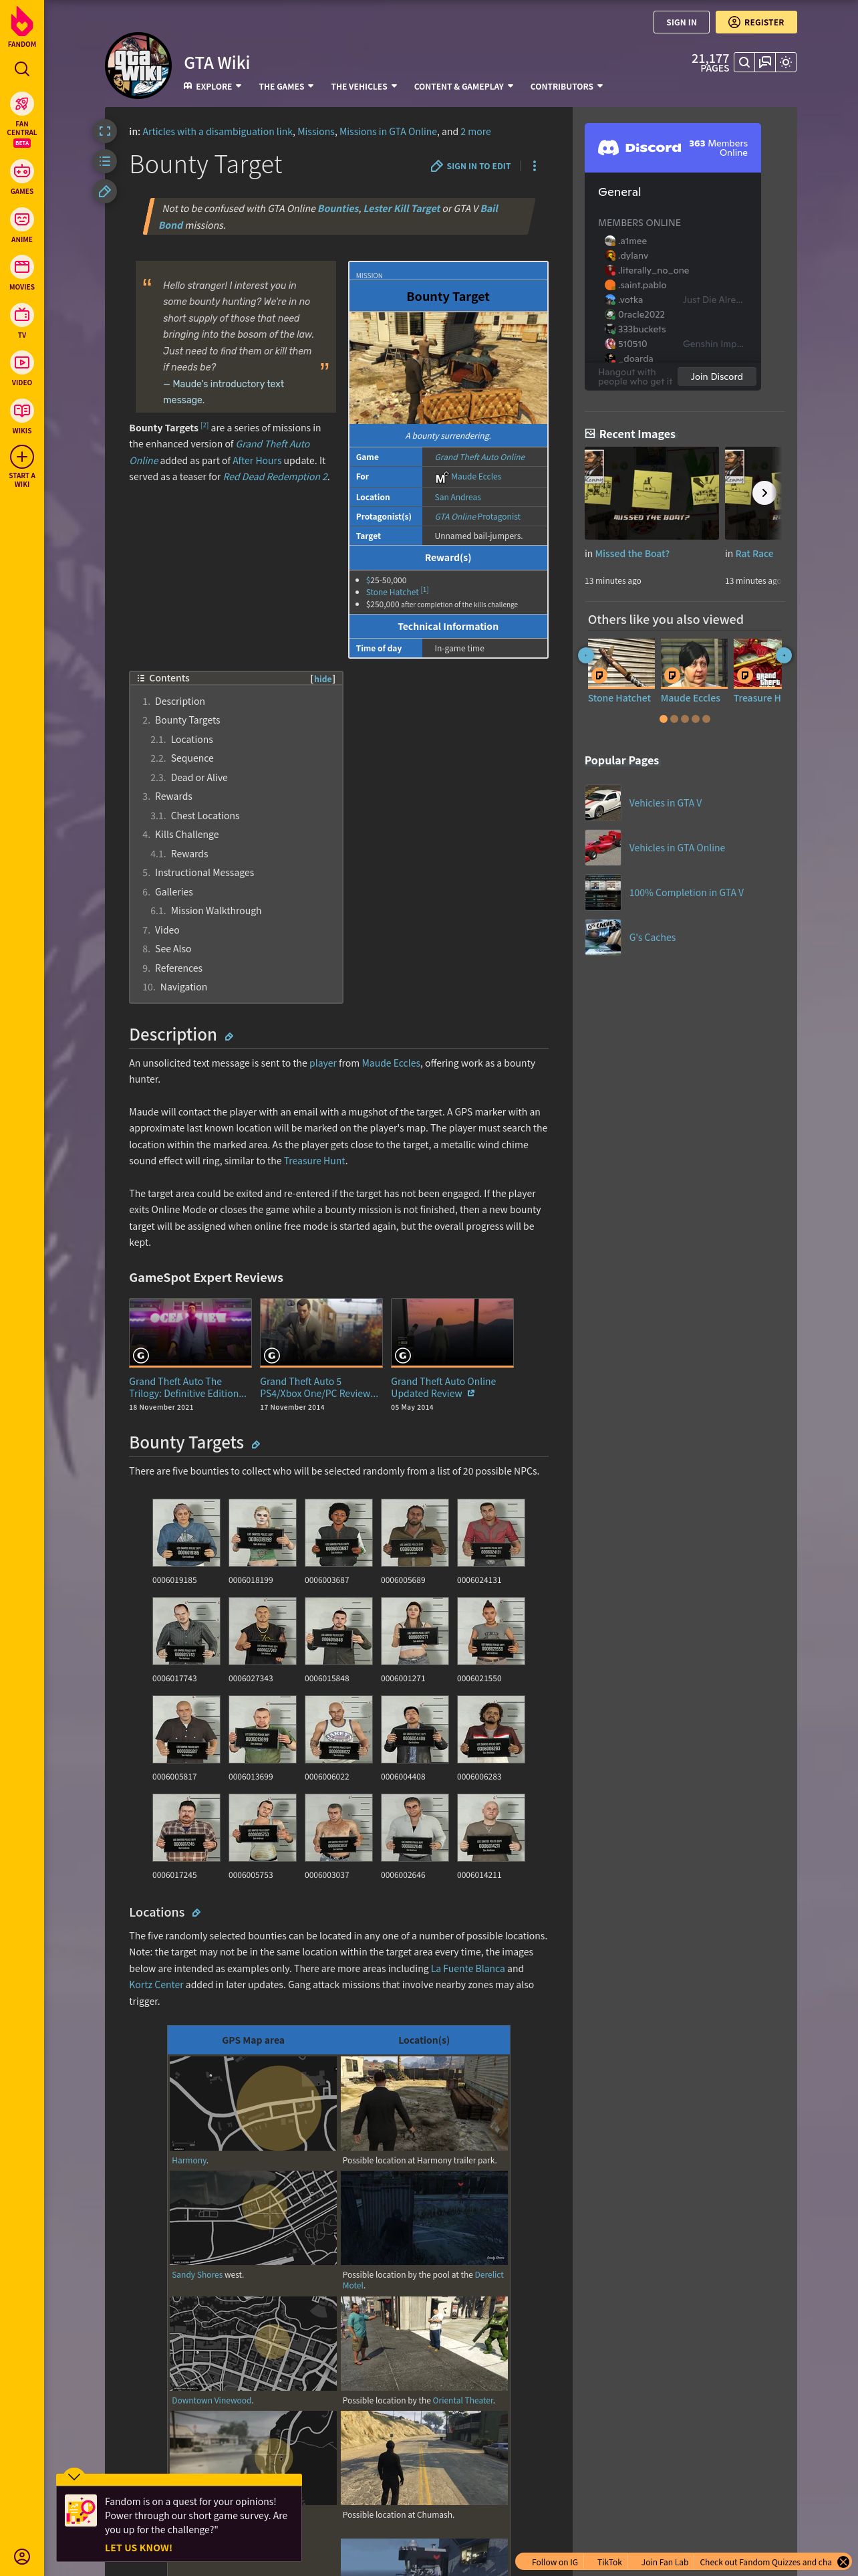Toggle the light/dark theme icon
Viewport: 858px width, 2576px height.
[786, 62]
